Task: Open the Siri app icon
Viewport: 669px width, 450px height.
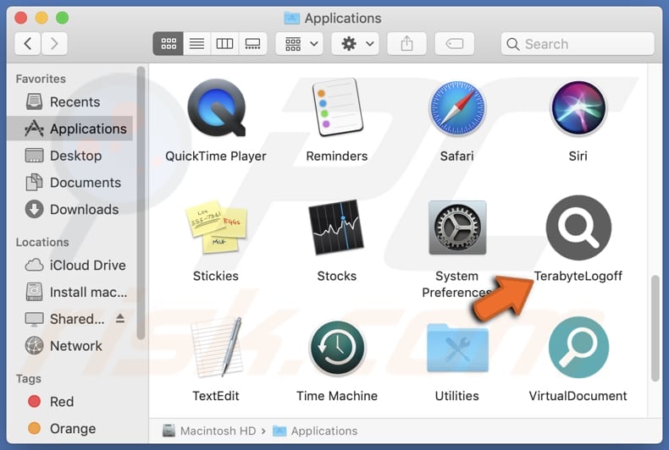Action: [578, 107]
